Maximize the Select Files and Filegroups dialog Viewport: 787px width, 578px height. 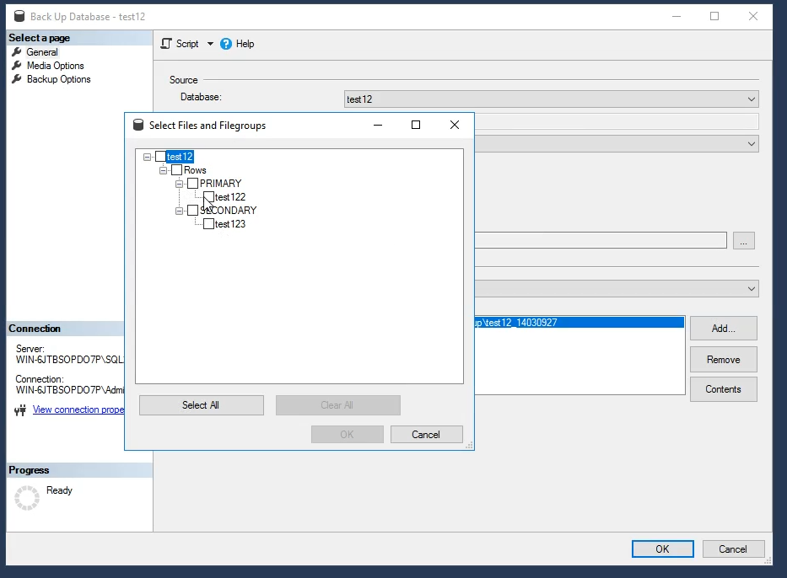coord(416,125)
